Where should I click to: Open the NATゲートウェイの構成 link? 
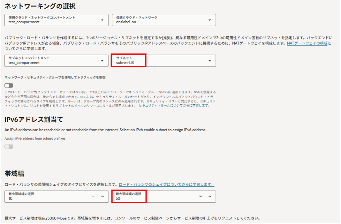pos(307,43)
